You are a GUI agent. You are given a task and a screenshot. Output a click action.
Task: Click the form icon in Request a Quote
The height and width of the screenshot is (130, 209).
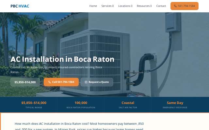86,82
